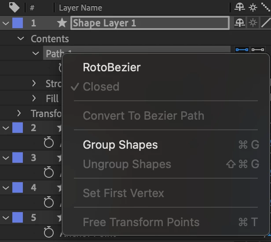Viewport: 271px width, 242px height.
Task: Click the stopwatch icon under layer 2
Action: (x=49, y=142)
